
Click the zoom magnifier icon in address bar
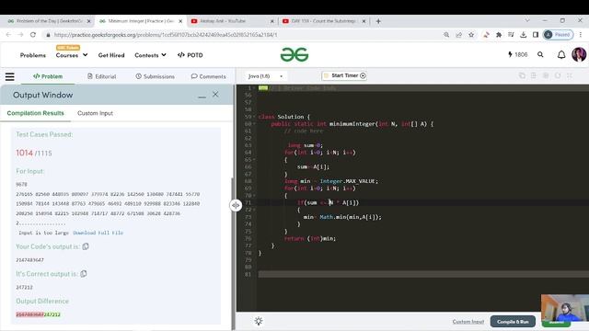click(446, 35)
